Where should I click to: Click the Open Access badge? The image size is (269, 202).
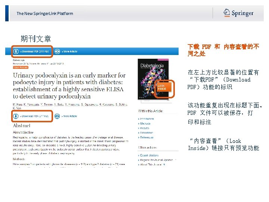pos(21,67)
